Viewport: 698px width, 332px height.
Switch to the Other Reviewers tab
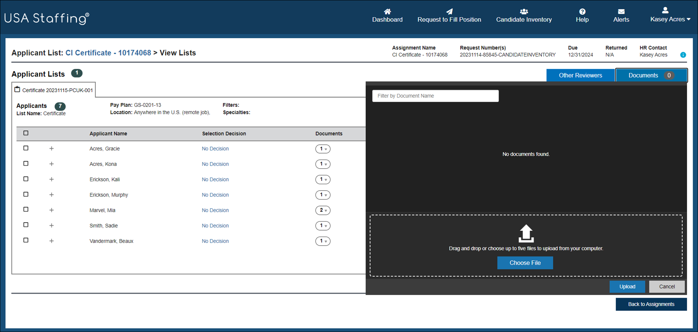tap(580, 75)
